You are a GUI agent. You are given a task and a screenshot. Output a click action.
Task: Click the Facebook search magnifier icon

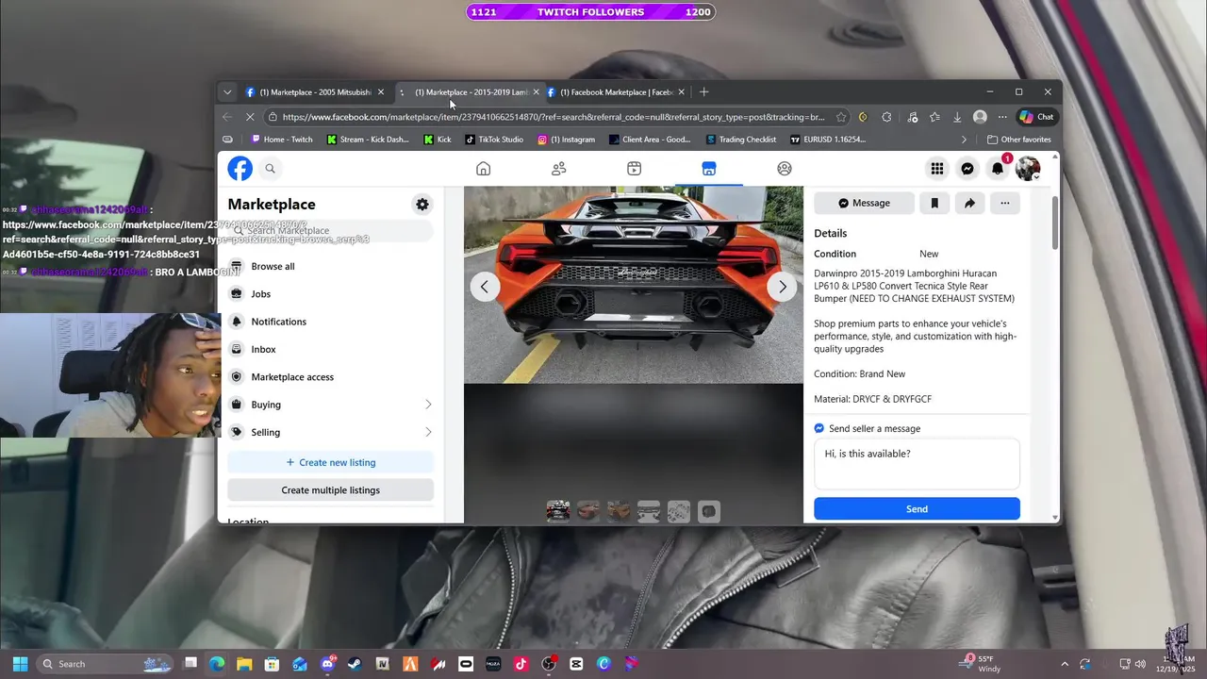point(270,169)
